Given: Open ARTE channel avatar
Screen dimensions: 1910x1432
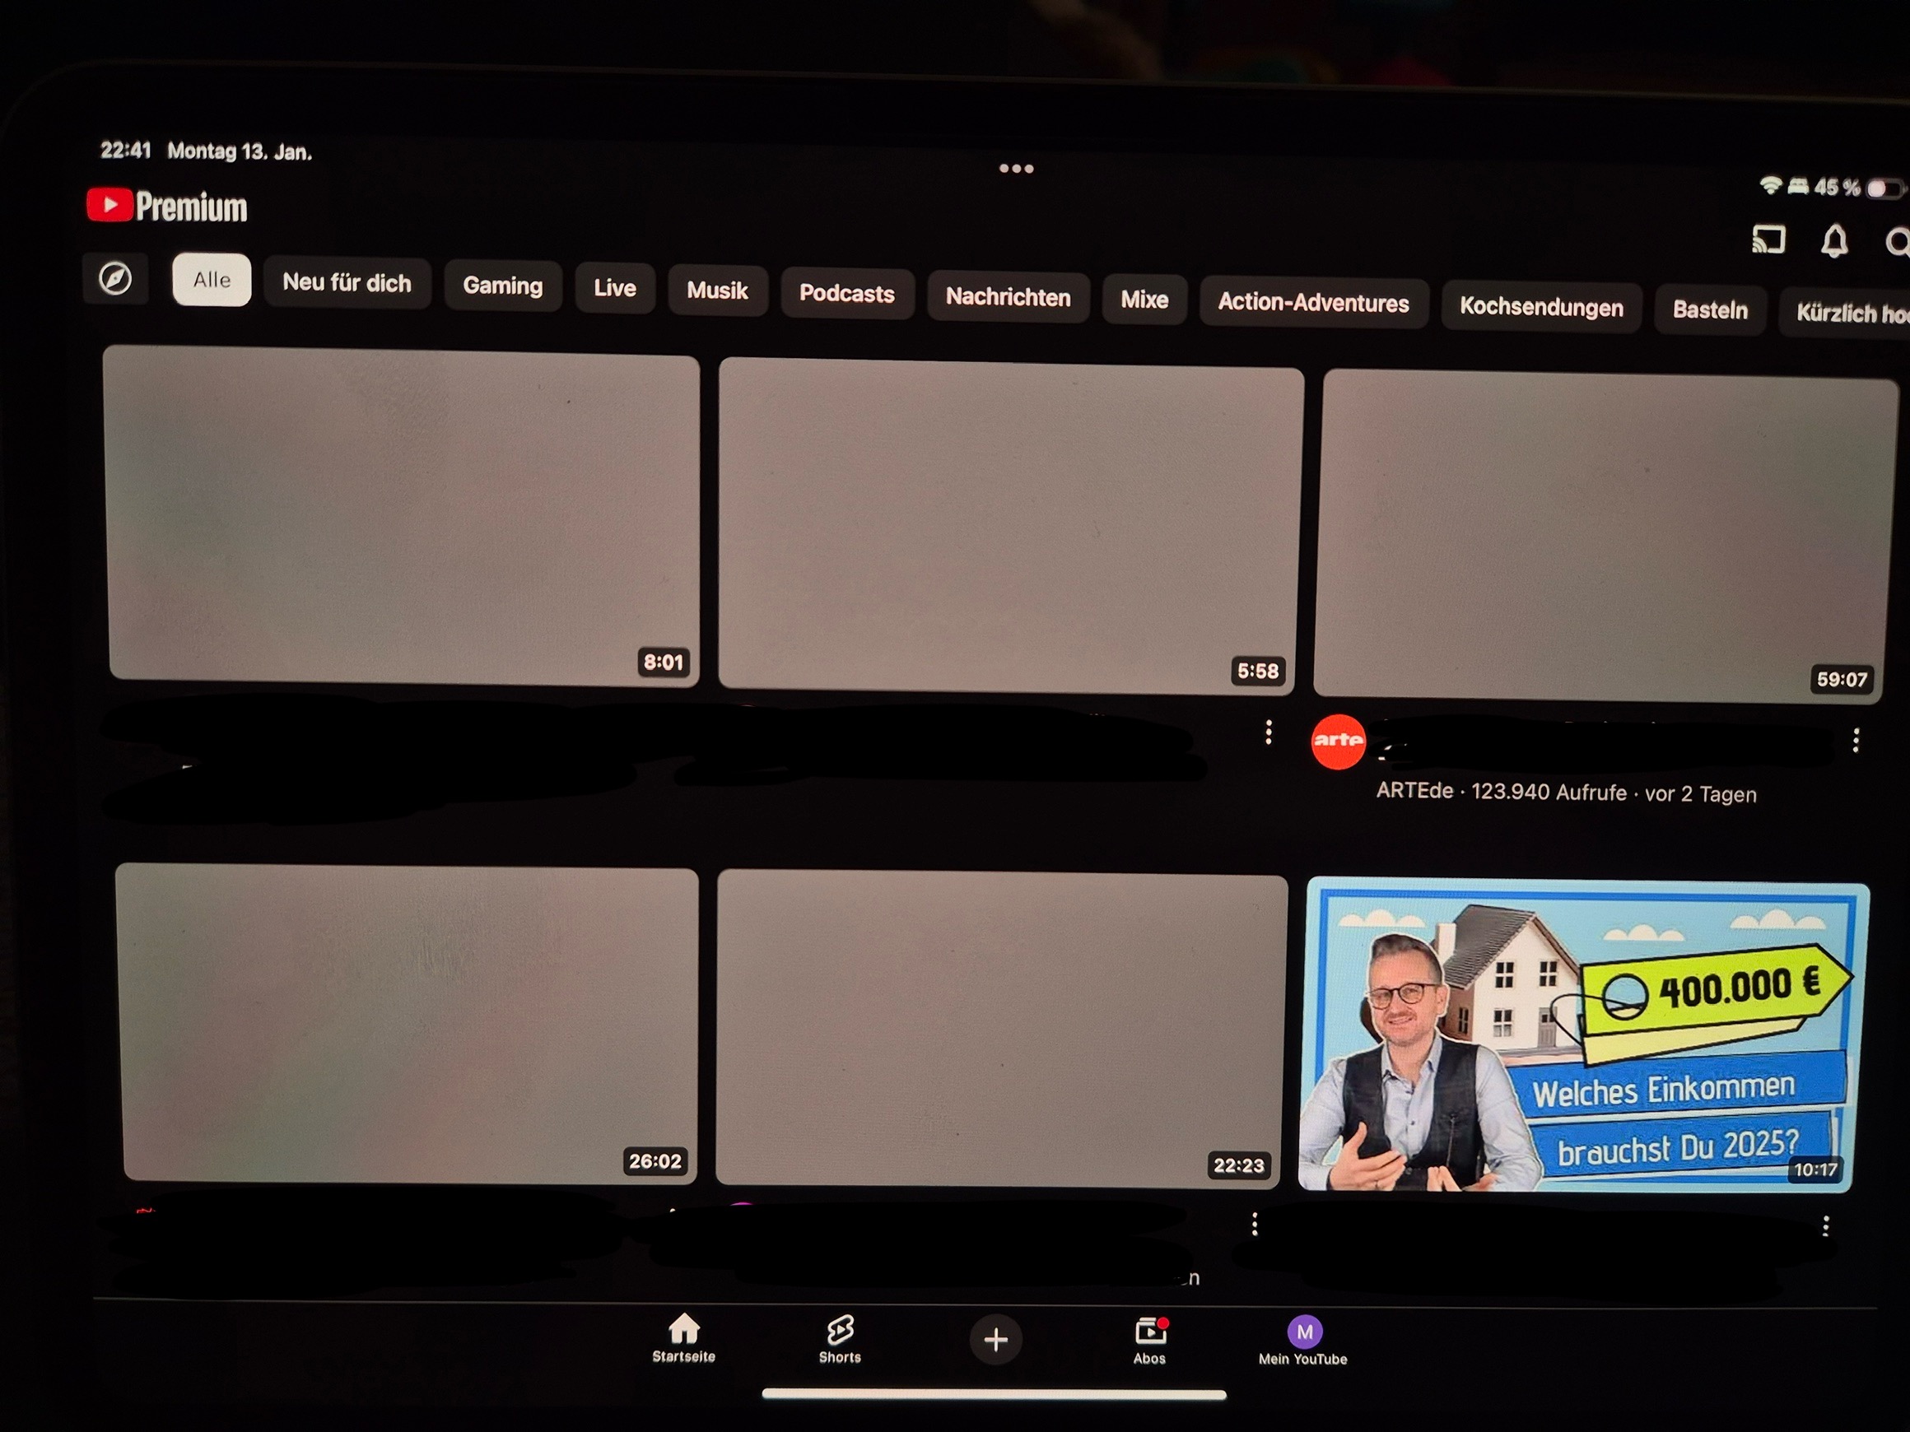Looking at the screenshot, I should click(x=1338, y=741).
